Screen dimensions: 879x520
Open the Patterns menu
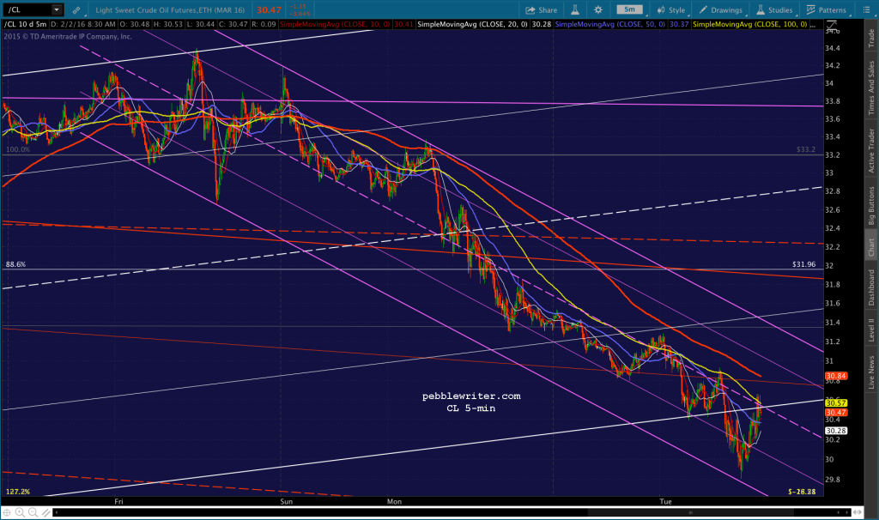click(x=827, y=10)
